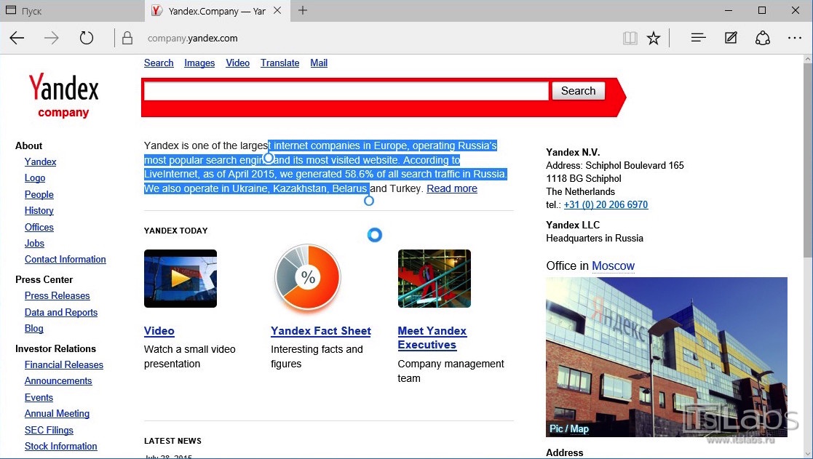Open the Press Releases link

coord(57,296)
